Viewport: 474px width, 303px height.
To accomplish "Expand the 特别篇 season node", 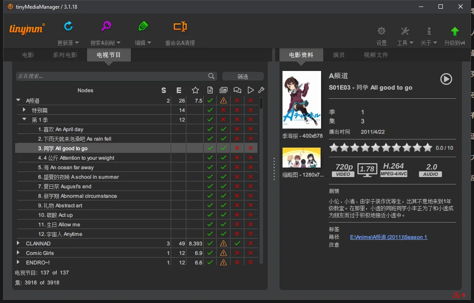I will 24,110.
